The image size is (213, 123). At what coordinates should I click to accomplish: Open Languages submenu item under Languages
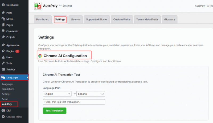tap(8, 84)
